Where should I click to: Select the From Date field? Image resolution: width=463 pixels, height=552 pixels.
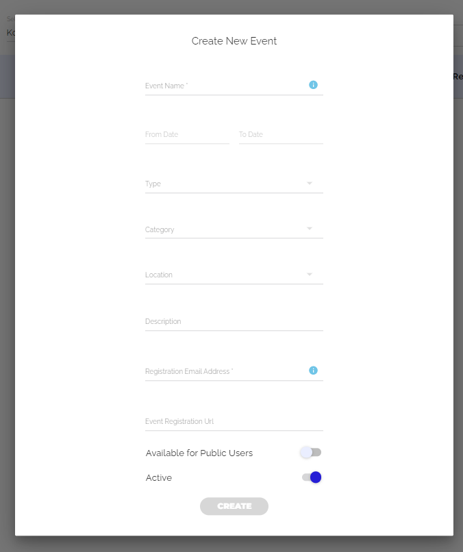point(187,135)
